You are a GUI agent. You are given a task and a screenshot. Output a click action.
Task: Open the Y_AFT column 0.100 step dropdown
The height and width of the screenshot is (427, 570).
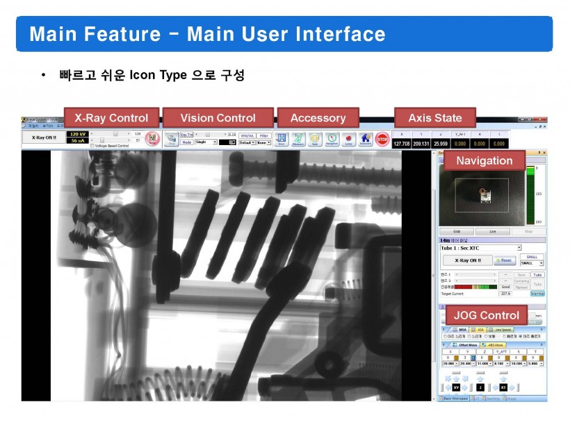click(x=502, y=363)
